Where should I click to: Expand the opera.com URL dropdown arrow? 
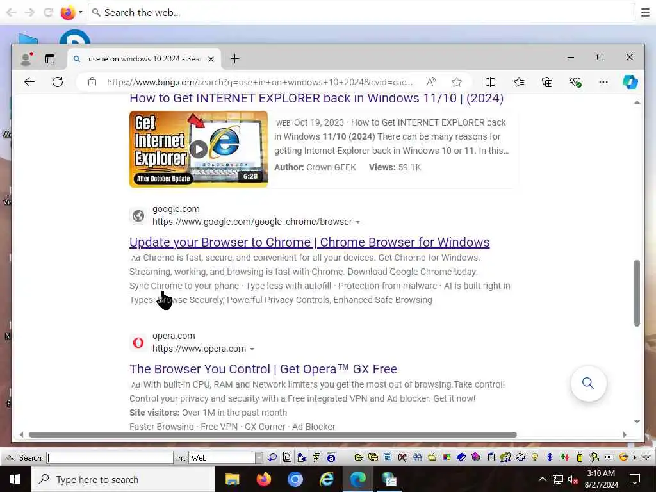pos(252,349)
